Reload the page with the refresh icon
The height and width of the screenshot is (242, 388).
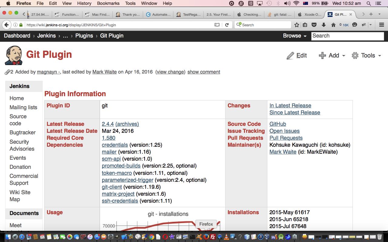(227, 25)
